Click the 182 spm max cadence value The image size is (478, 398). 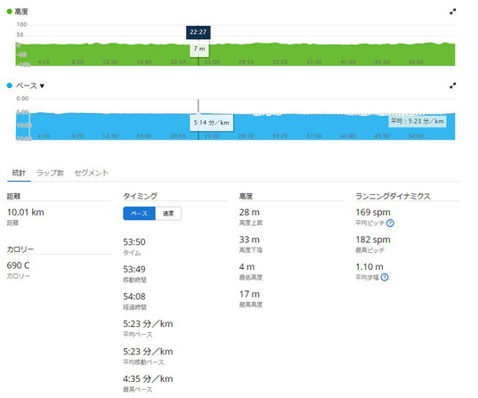tap(373, 240)
